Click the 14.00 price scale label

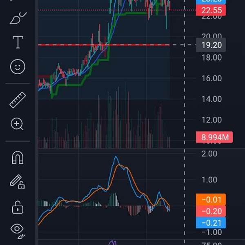pyautogui.click(x=212, y=99)
